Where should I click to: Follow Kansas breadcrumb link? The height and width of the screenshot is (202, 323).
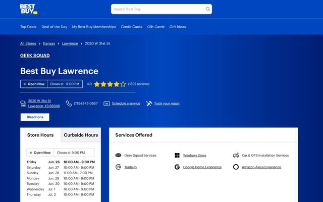click(x=49, y=43)
